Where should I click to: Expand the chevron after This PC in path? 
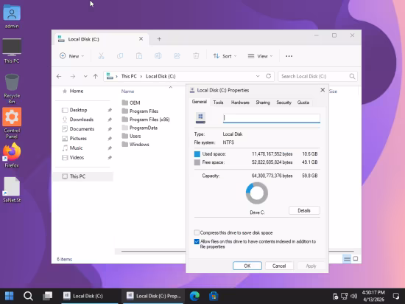point(141,76)
